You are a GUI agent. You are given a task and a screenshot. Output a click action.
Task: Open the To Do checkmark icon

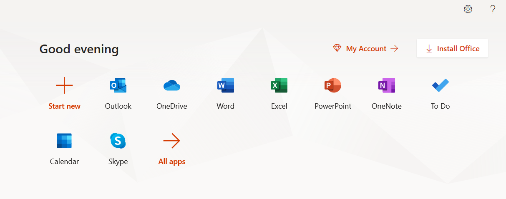click(x=441, y=85)
